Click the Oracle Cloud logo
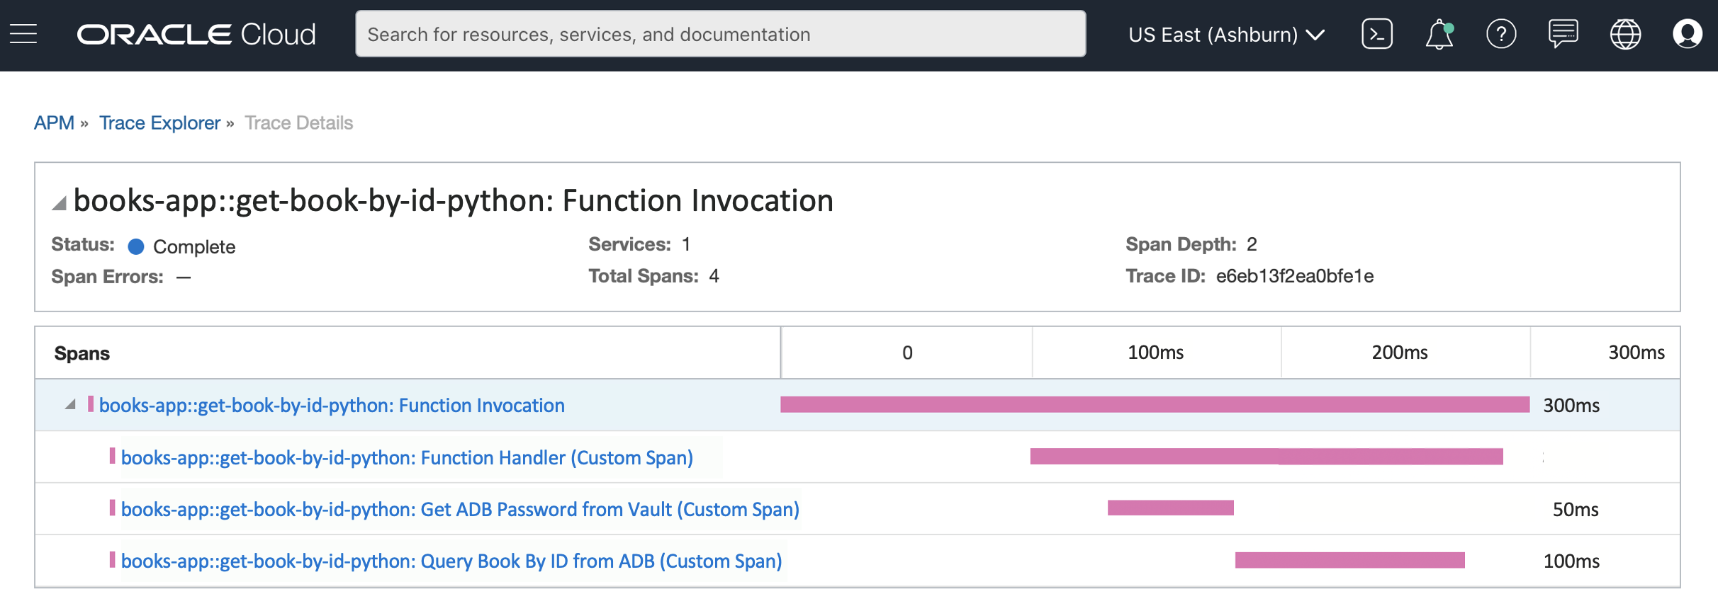 click(x=196, y=35)
